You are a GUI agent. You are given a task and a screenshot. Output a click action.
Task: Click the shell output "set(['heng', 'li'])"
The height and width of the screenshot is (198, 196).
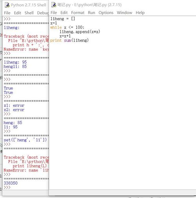pyautogui.click(x=25, y=140)
